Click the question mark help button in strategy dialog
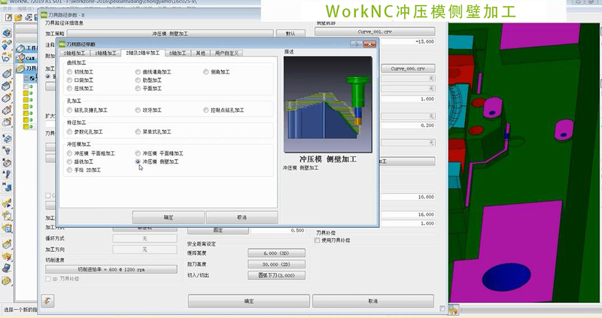This screenshot has width=602, height=318. tap(356, 44)
